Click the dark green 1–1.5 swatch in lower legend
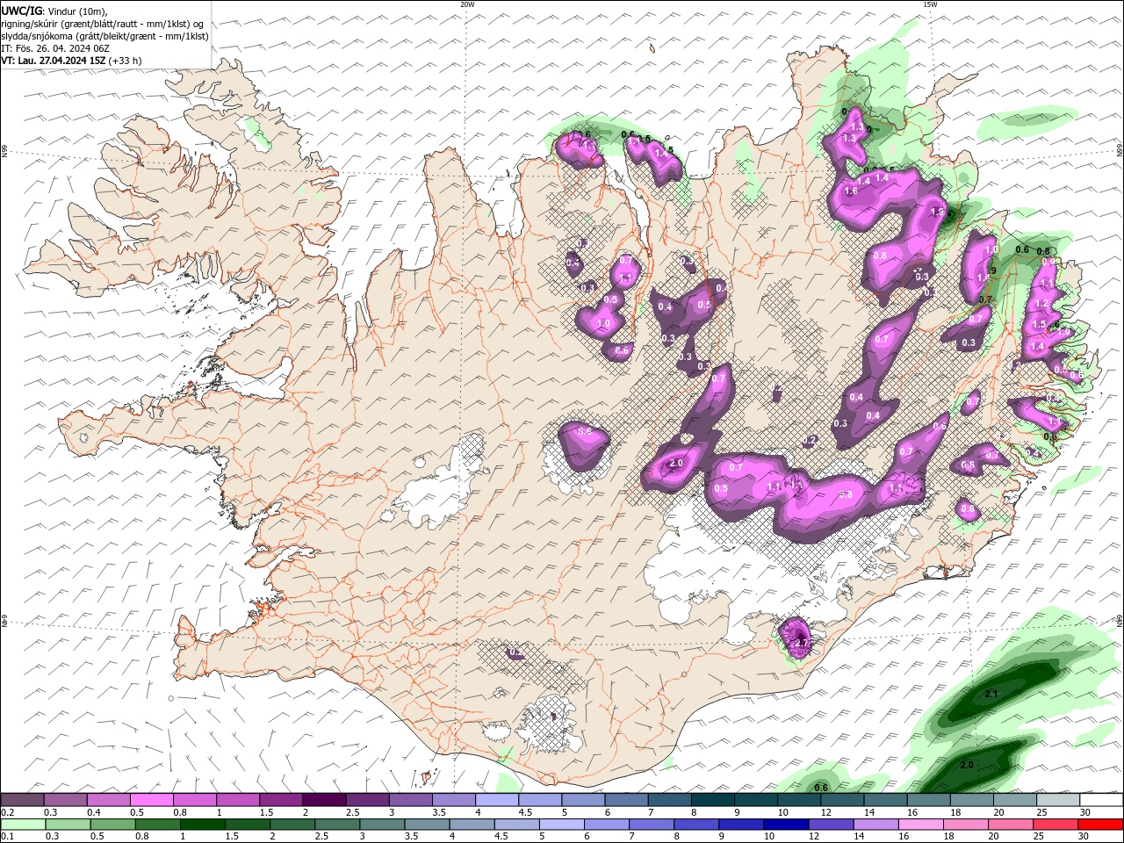Image resolution: width=1124 pixels, height=843 pixels. click(202, 825)
